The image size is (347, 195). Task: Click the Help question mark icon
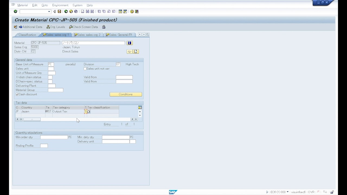[x=132, y=11]
